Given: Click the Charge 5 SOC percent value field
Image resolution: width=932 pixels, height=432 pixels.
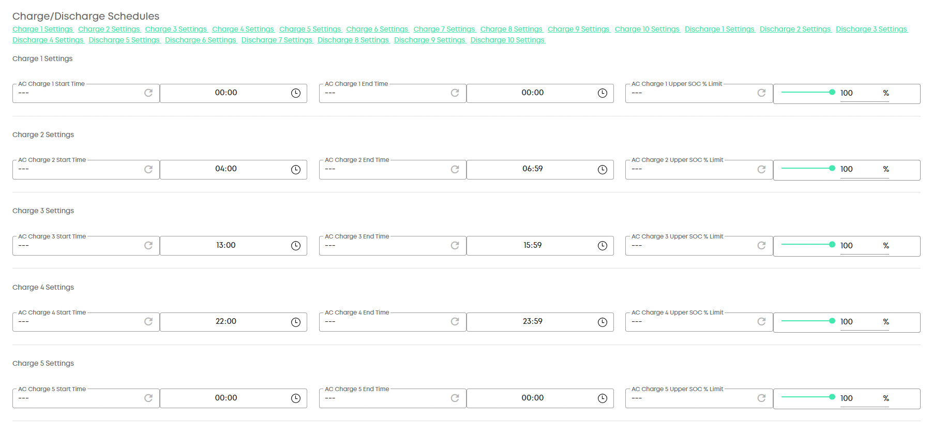Looking at the screenshot, I should click(x=859, y=398).
